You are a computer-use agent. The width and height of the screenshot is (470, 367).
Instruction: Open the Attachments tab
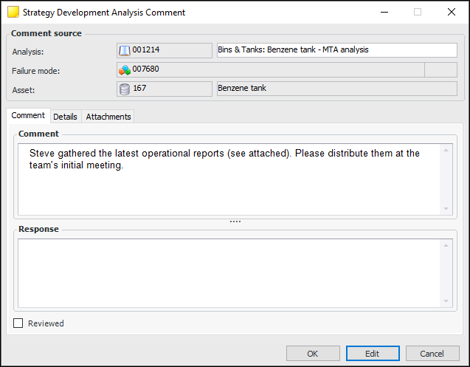(x=108, y=117)
